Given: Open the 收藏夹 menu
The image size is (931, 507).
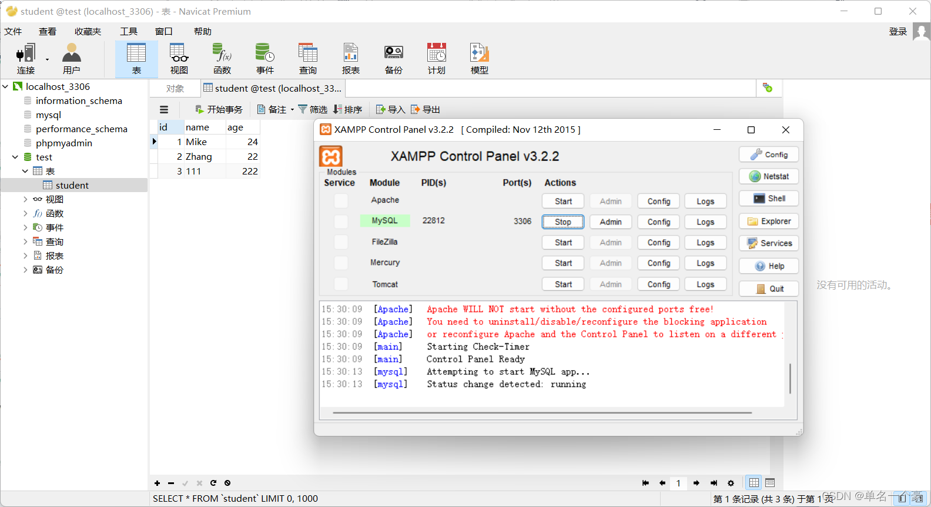Looking at the screenshot, I should [x=88, y=32].
